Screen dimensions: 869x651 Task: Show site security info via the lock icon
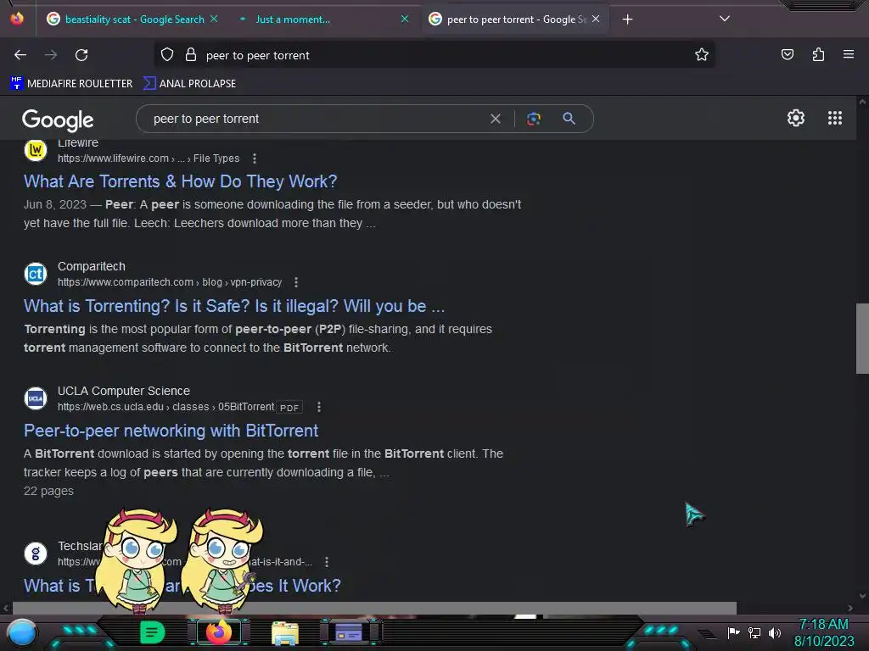[191, 55]
